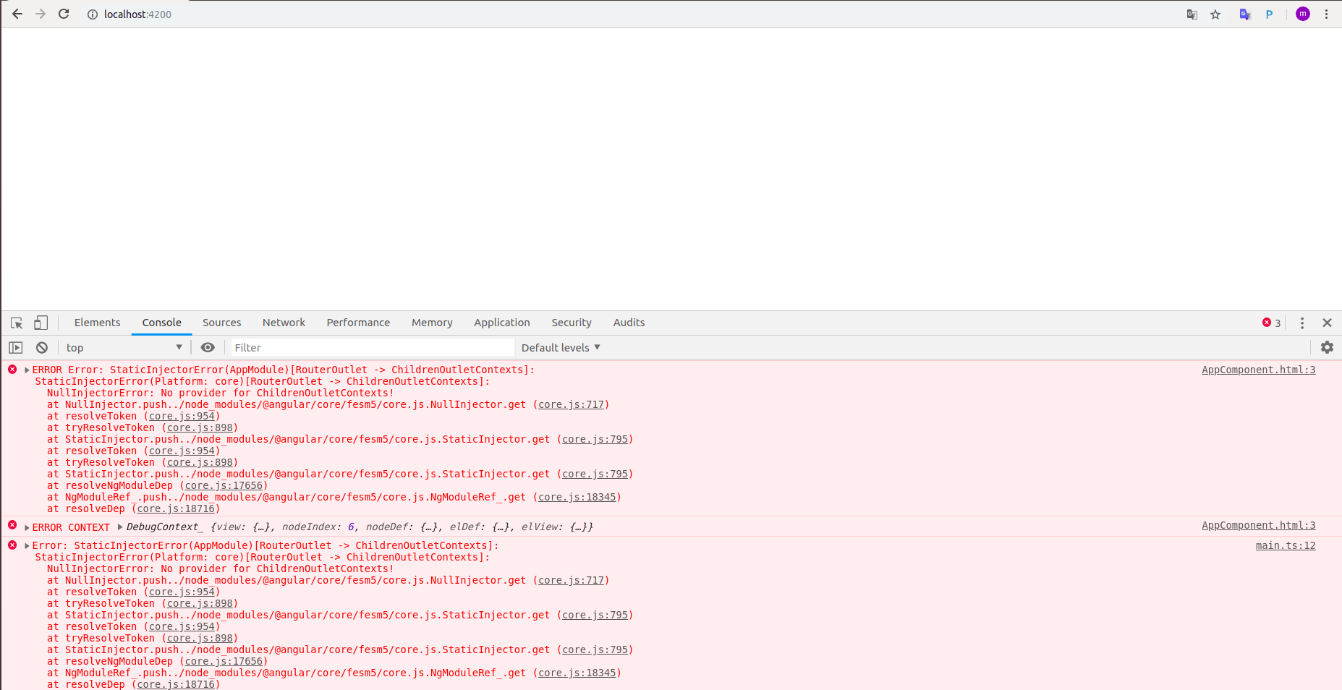Click the page info icon in address bar

click(x=92, y=14)
